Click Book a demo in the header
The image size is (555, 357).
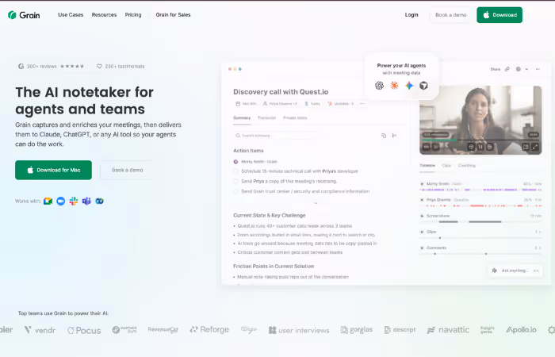pyautogui.click(x=451, y=15)
